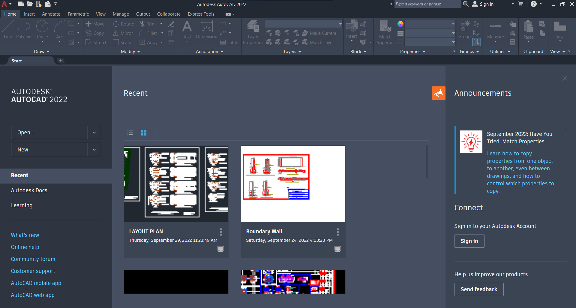Image resolution: width=576 pixels, height=308 pixels.
Task: Open the Boundary Wall drawing thumbnail
Action: 293,184
